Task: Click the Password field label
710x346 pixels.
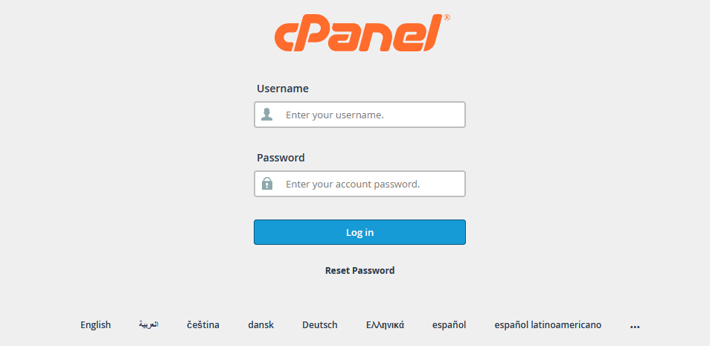Action: pos(281,158)
